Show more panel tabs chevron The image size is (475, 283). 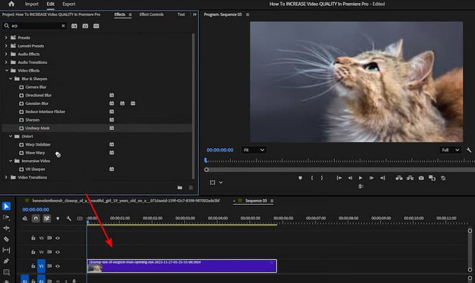tap(195, 14)
